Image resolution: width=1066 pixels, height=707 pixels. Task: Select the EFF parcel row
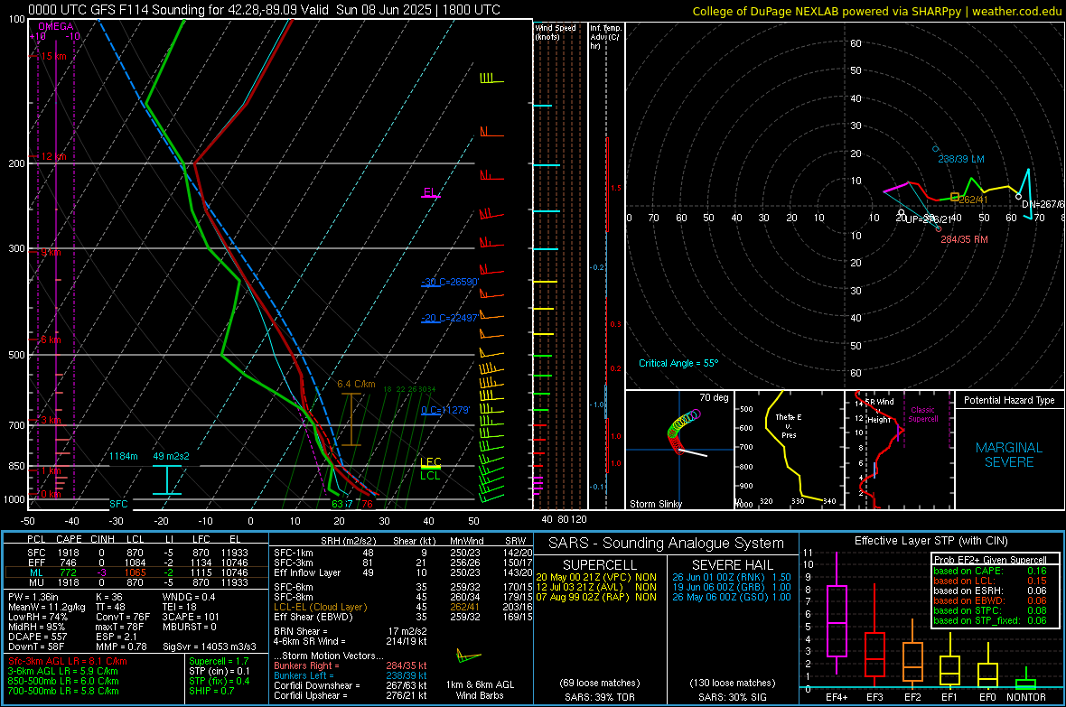[x=136, y=563]
